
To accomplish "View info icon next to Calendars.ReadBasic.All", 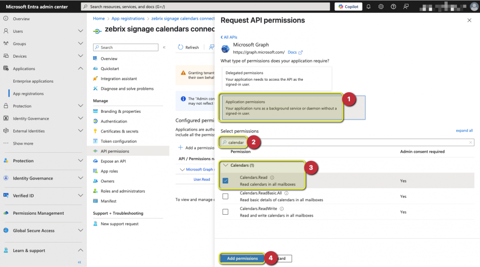I will pyautogui.click(x=287, y=193).
